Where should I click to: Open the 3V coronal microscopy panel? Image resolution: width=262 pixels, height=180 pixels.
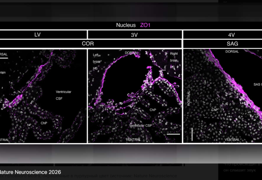135,96
